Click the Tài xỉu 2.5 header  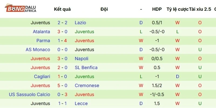pyautogui.click(x=200, y=9)
